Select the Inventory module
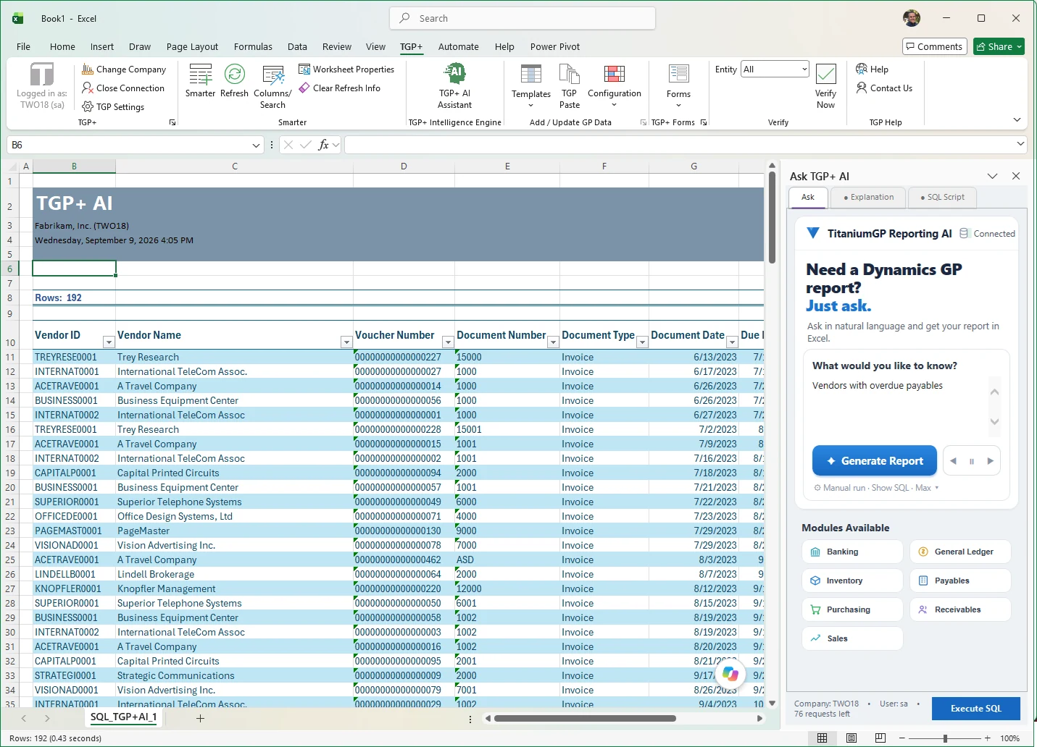Image resolution: width=1037 pixels, height=747 pixels. pos(852,581)
